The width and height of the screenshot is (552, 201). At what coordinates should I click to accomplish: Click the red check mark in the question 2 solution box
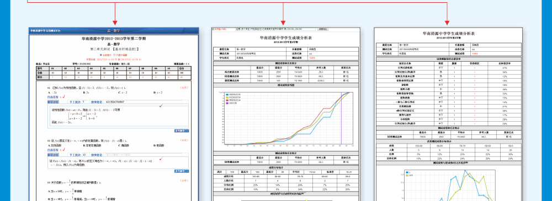(x=161, y=159)
